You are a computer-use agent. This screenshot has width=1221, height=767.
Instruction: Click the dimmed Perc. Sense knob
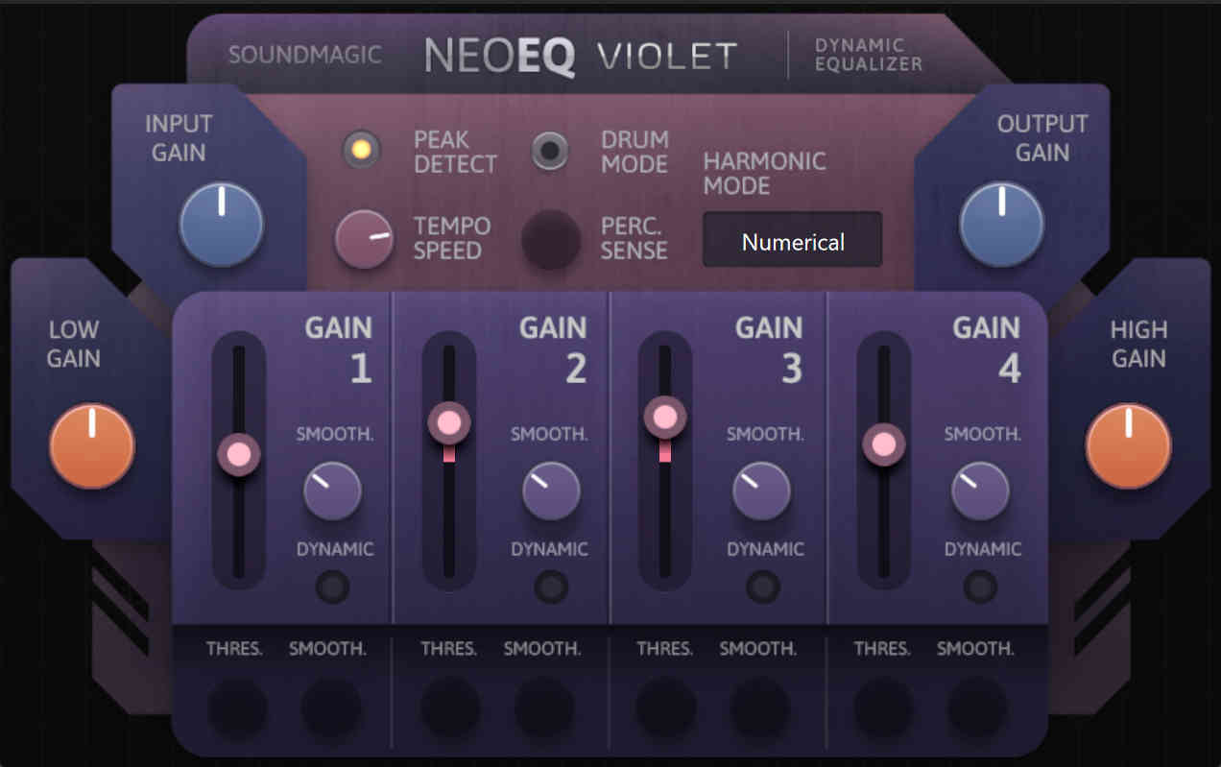point(551,240)
